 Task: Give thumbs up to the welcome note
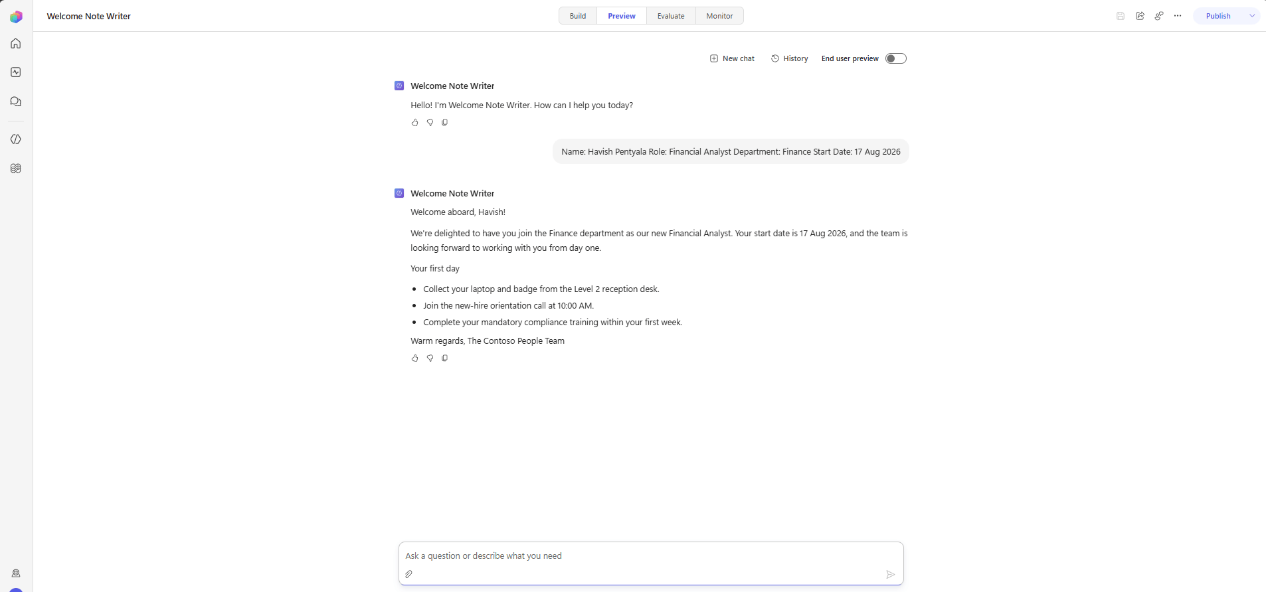coord(415,358)
